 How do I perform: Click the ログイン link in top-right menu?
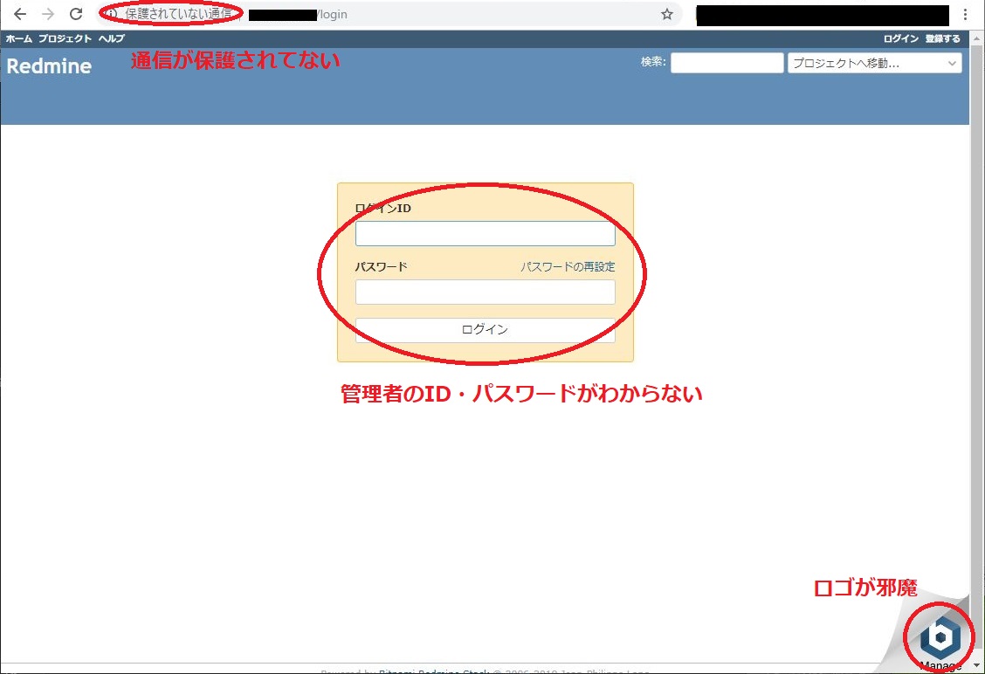(x=901, y=39)
